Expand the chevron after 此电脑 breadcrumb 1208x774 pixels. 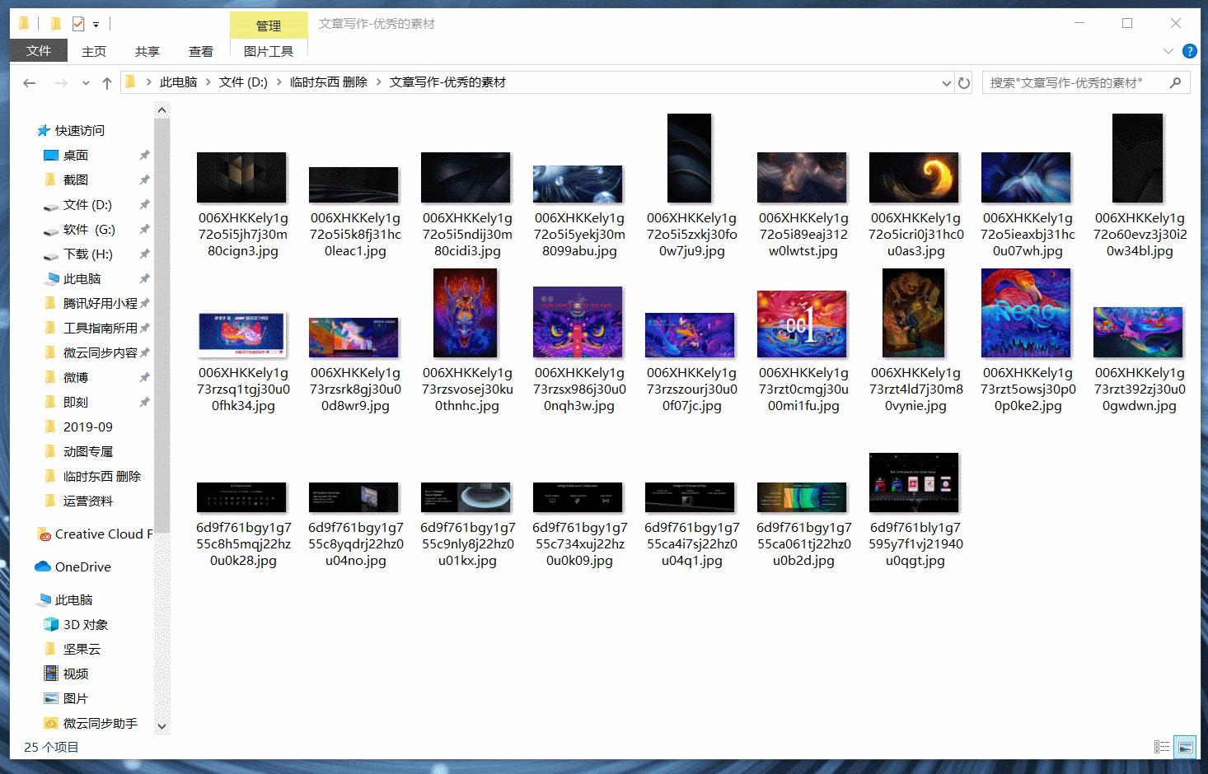click(208, 82)
